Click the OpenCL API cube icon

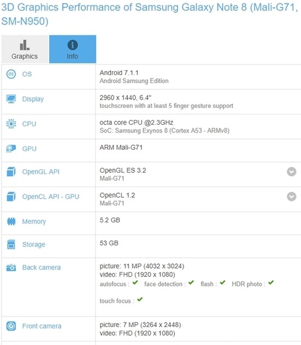coord(11,197)
